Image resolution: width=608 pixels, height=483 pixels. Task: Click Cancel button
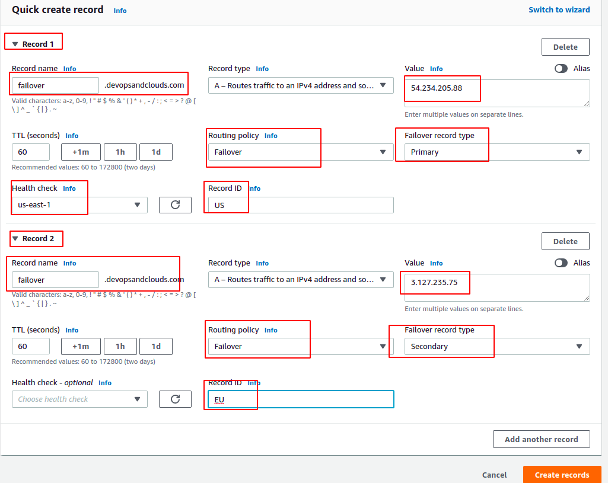coord(494,475)
